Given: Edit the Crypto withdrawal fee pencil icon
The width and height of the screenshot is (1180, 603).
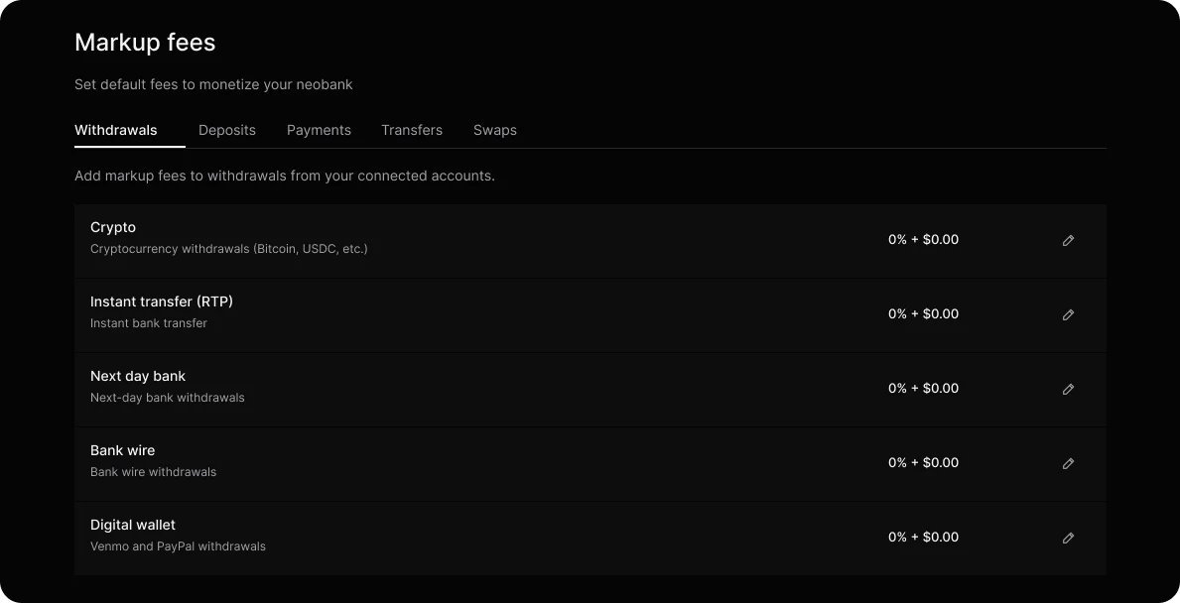Looking at the screenshot, I should 1068,241.
